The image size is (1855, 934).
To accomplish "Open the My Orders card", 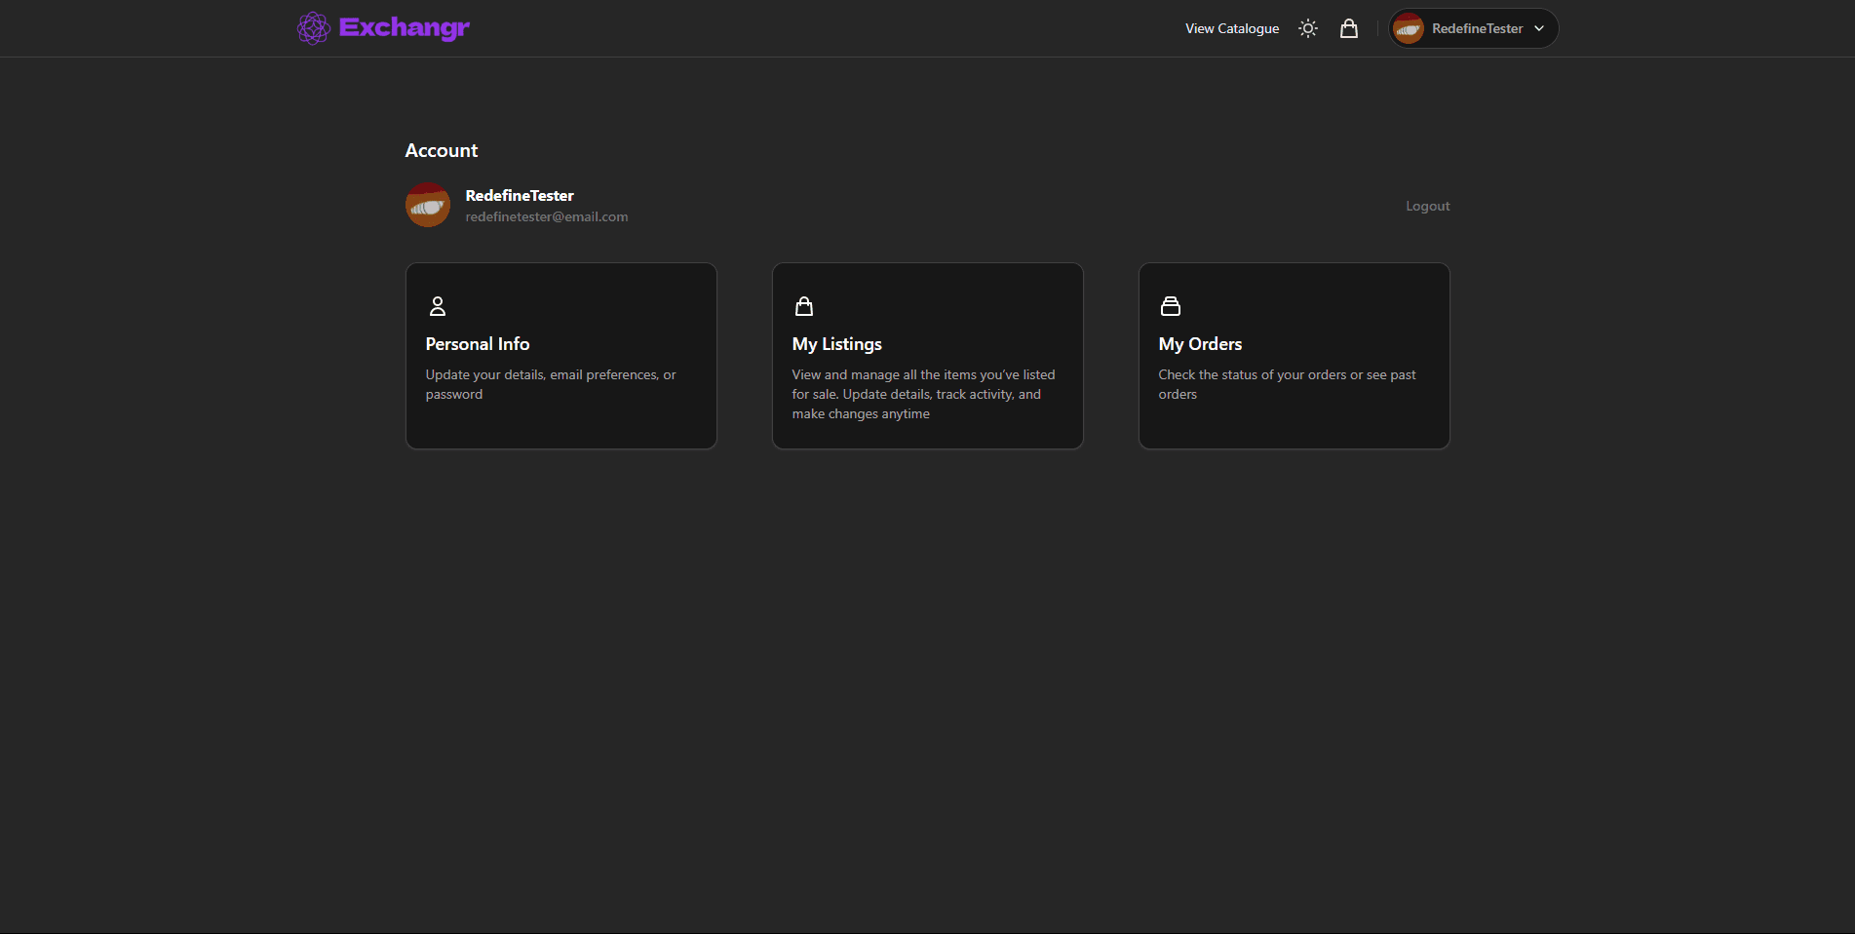I will click(1294, 355).
